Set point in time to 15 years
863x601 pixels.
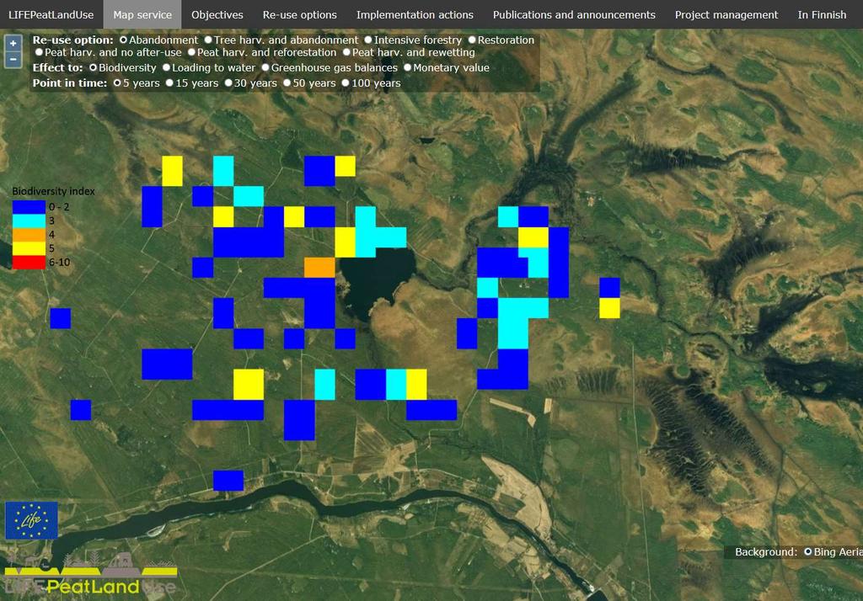click(x=169, y=83)
